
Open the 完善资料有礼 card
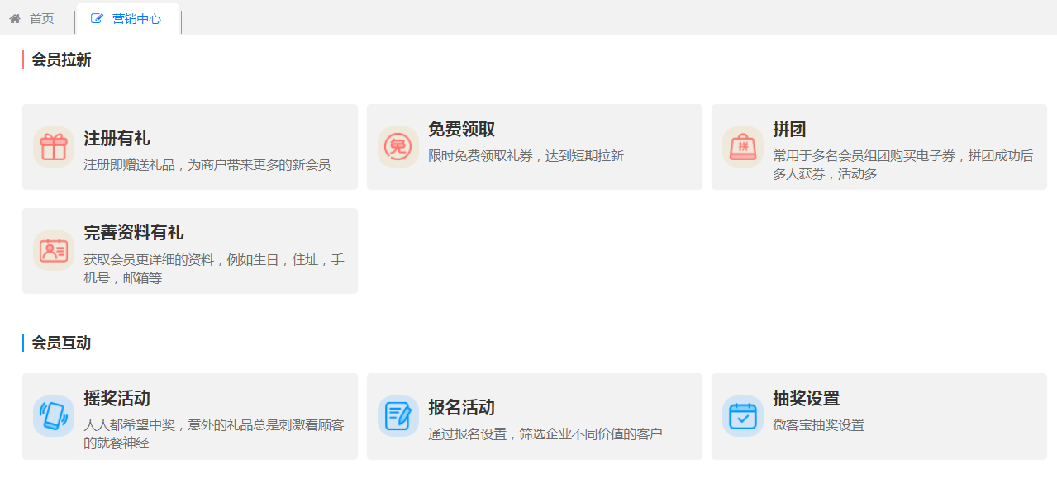tap(189, 250)
